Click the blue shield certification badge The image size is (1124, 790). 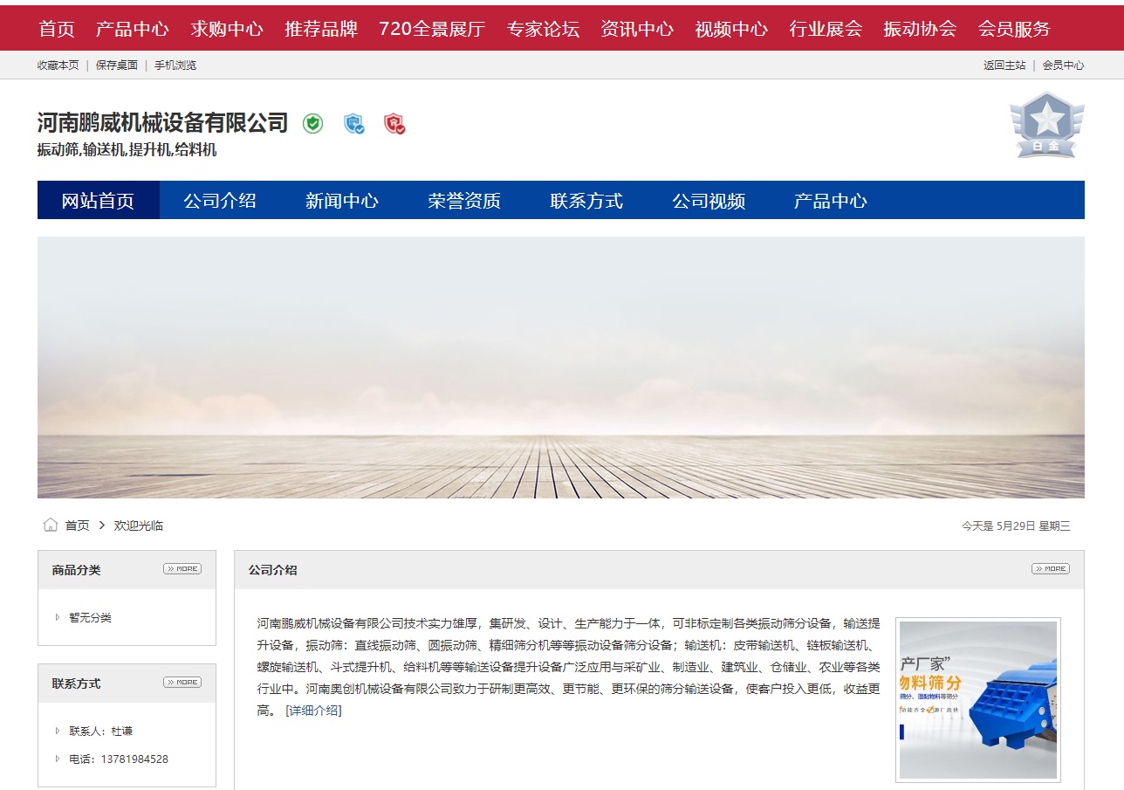pyautogui.click(x=353, y=124)
